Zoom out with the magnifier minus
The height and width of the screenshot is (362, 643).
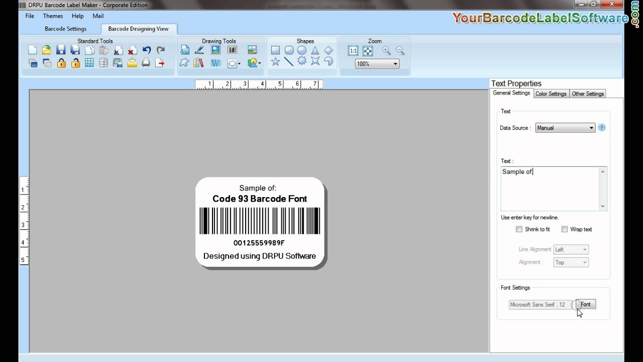[x=400, y=50]
